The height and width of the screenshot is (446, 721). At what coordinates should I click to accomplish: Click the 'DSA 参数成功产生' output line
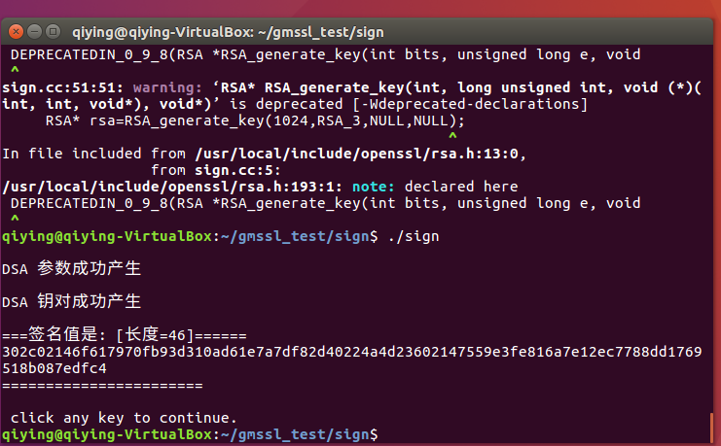click(72, 268)
